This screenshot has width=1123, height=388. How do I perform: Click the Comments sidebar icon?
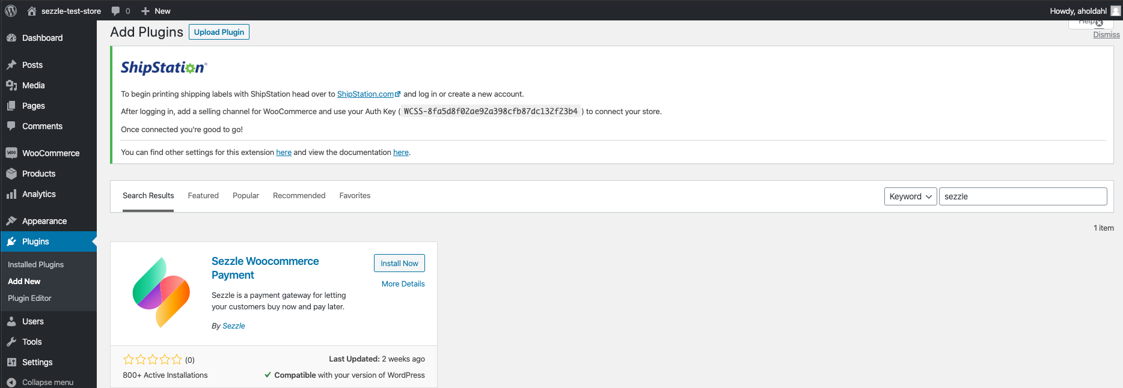pyautogui.click(x=11, y=126)
